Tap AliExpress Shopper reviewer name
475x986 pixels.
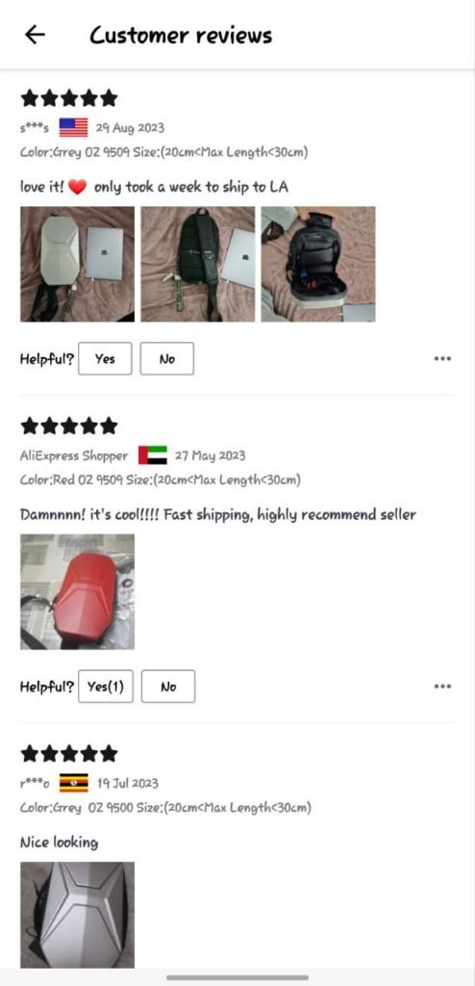point(73,455)
